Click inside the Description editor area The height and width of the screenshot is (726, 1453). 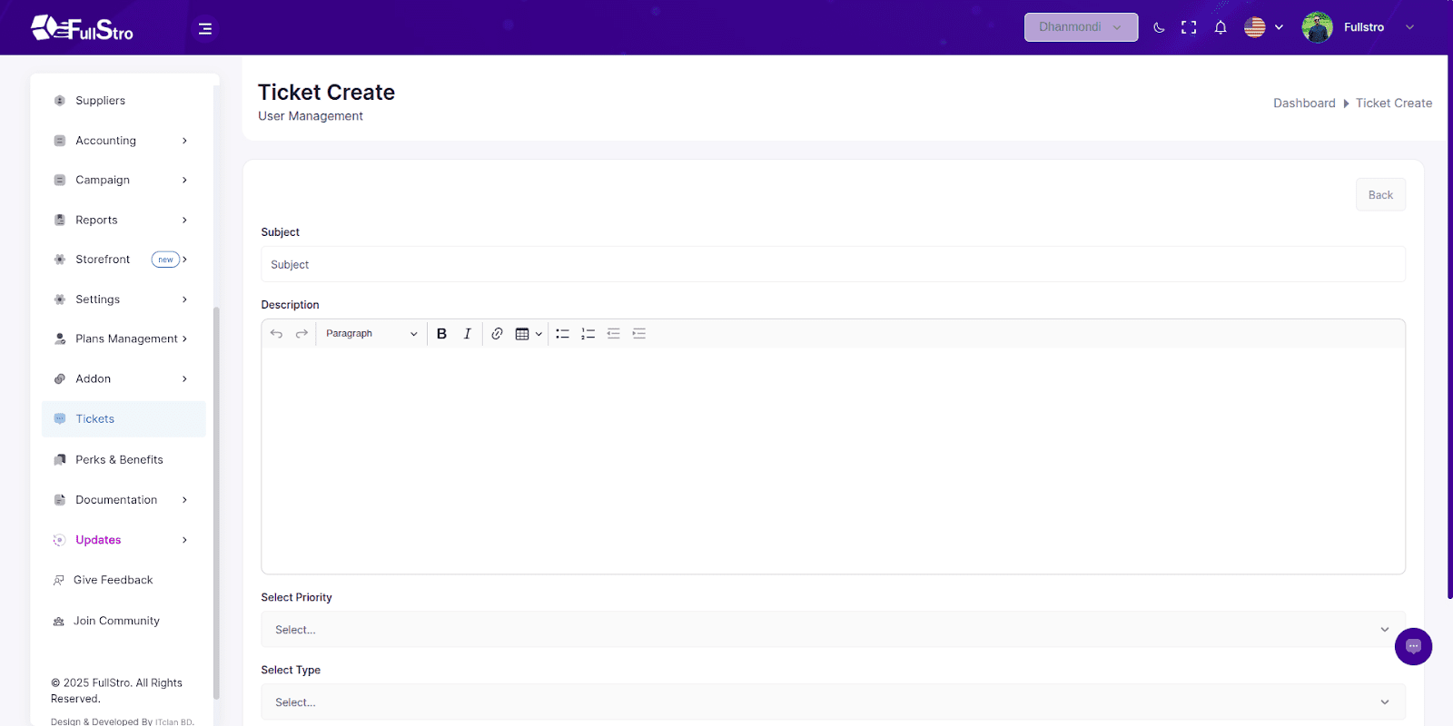pyautogui.click(x=833, y=461)
